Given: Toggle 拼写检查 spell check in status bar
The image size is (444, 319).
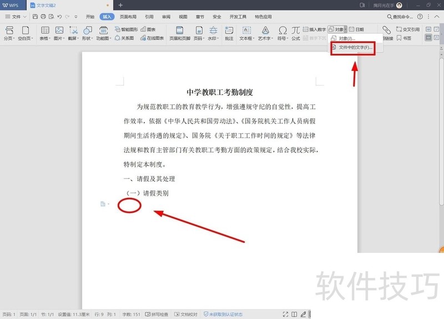Looking at the screenshot, I should click(157, 314).
